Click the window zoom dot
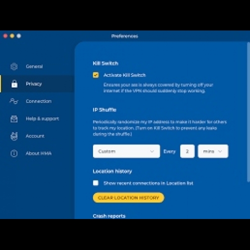The image size is (250, 250). point(19,36)
